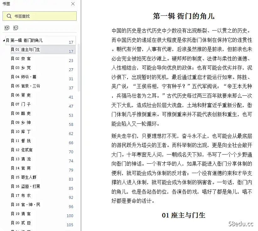
Task: Click the bookmark icon beside 19 清官
Action: coord(13,214)
